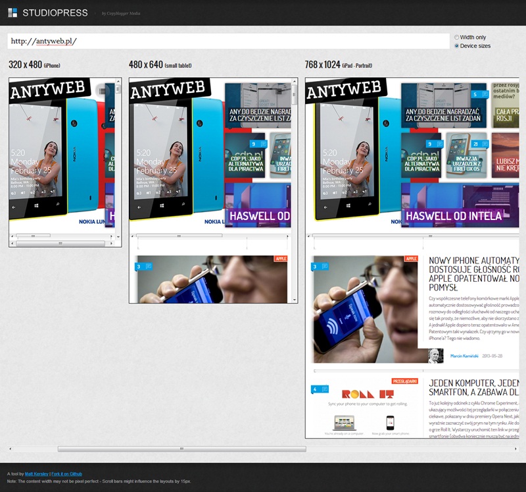526x492 pixels.
Task: Open the Nowy iPhone automatycznie article headline
Action: pos(473,273)
